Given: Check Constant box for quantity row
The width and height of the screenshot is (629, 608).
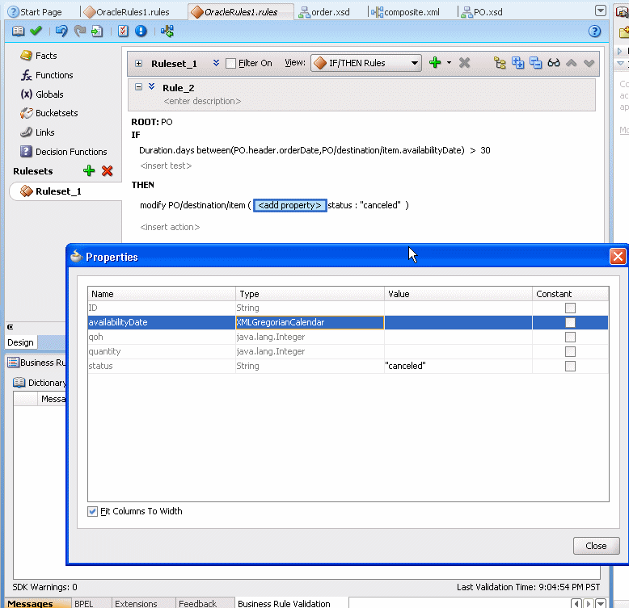Looking at the screenshot, I should [x=570, y=351].
